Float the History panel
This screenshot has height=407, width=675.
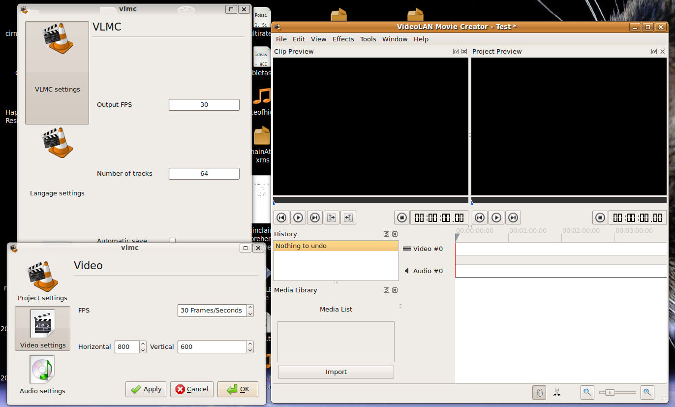pos(386,234)
